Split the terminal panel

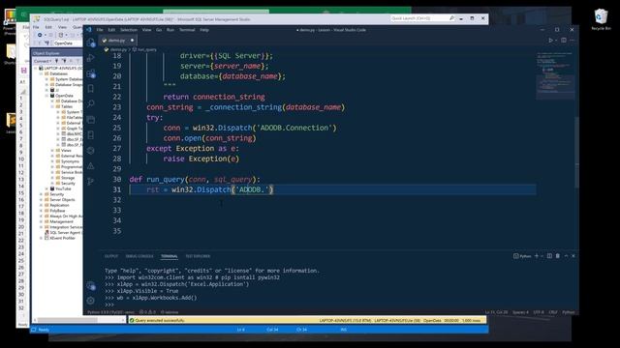(549, 256)
